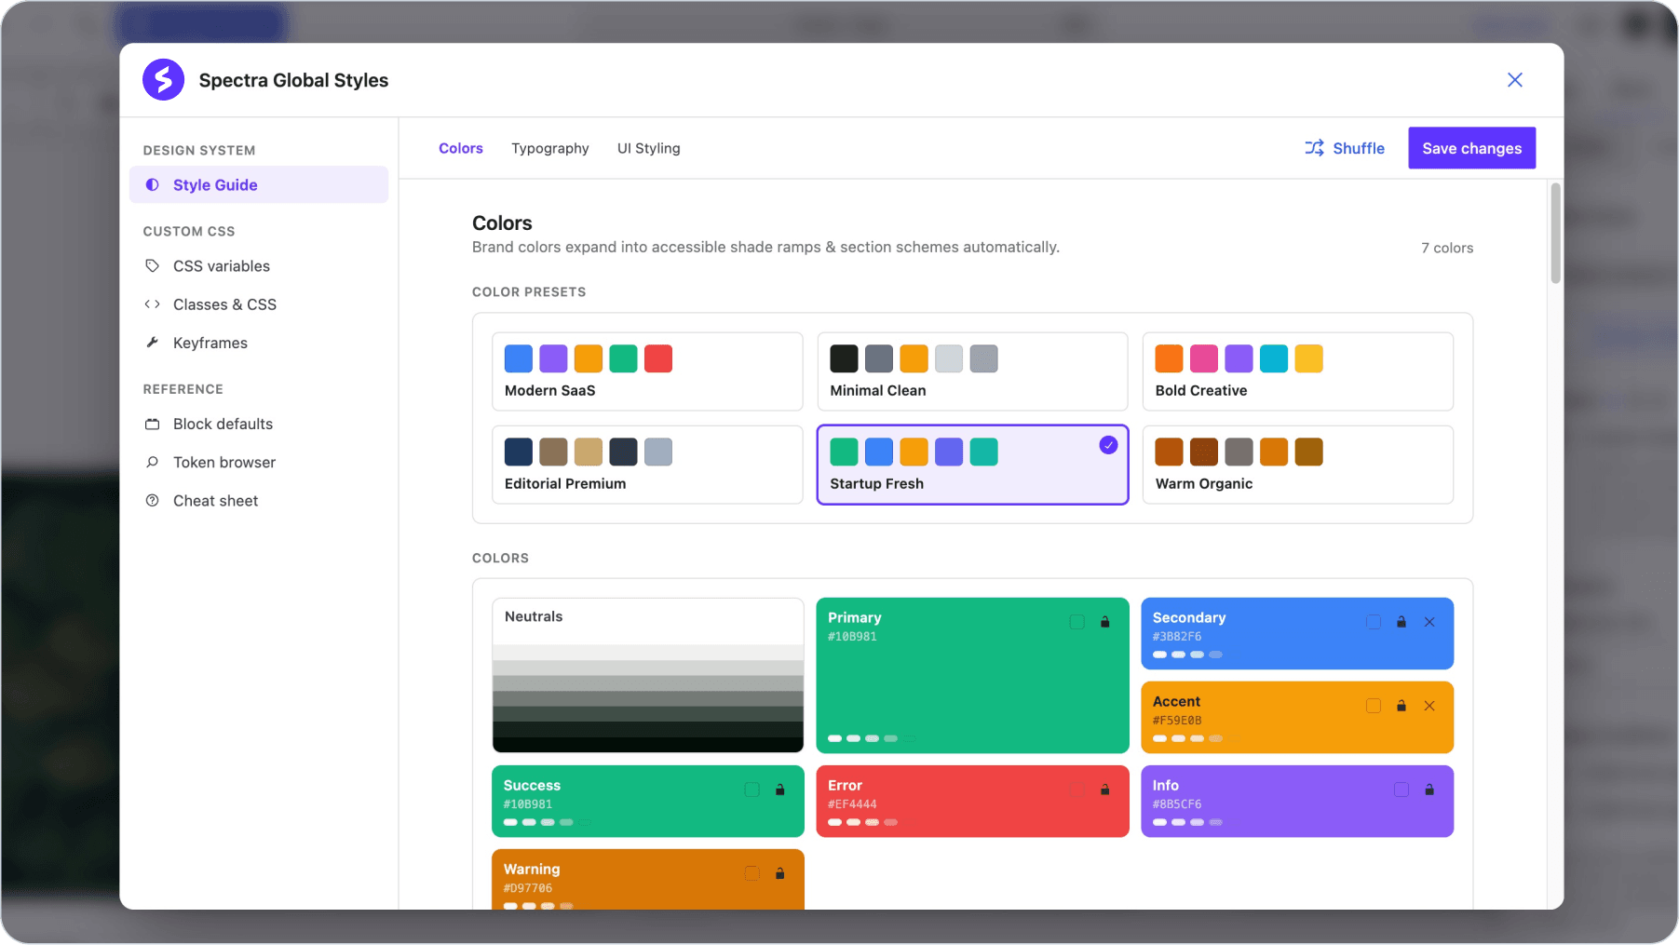The width and height of the screenshot is (1679, 945).
Task: Select the Warm Organic preset
Action: [x=1297, y=465]
